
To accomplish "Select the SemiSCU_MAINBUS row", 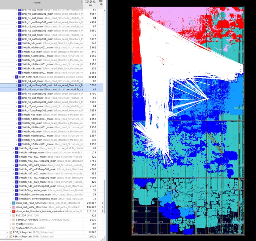I will [44, 220].
